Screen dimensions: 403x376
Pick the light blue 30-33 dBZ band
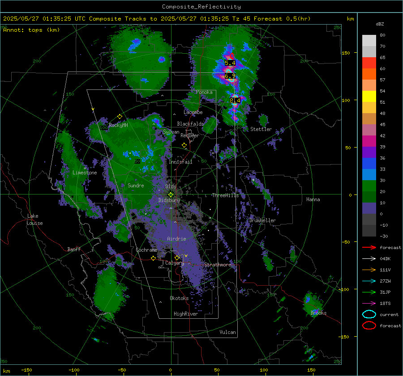[x=369, y=175]
